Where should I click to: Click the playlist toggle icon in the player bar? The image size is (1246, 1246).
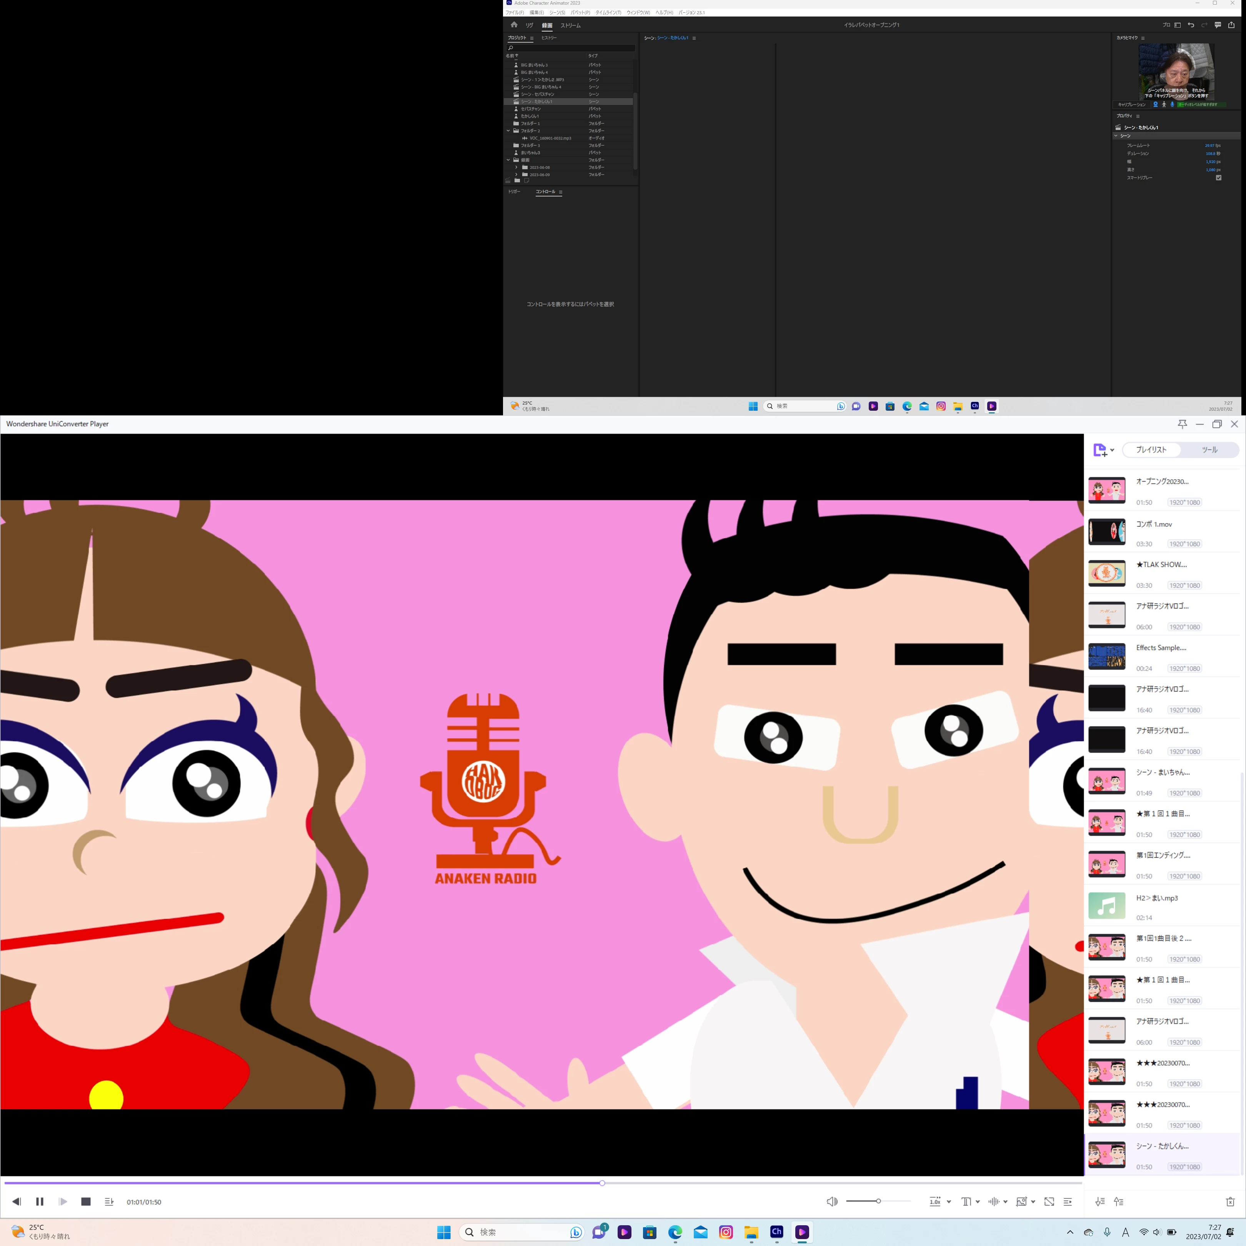pos(1068,1201)
